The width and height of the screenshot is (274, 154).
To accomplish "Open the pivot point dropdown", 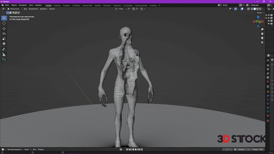I will tap(129, 9).
